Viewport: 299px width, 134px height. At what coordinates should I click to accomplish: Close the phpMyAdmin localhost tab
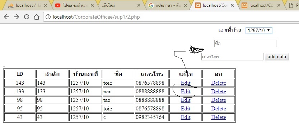pos(45,5)
